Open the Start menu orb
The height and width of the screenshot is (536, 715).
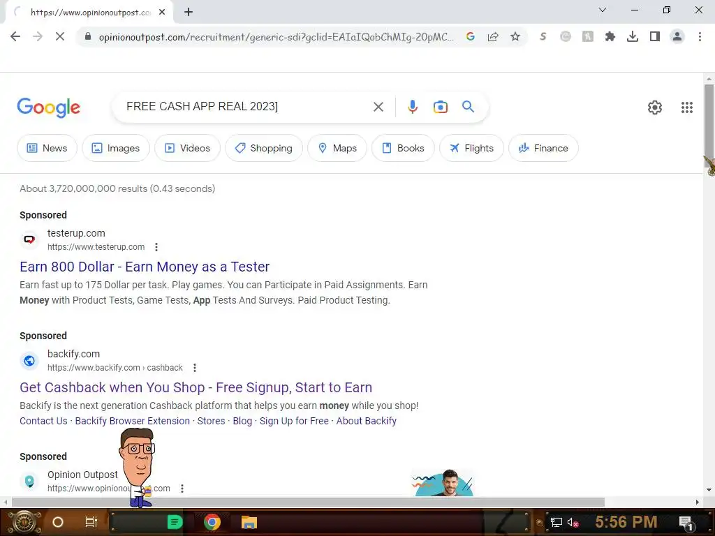click(x=24, y=522)
